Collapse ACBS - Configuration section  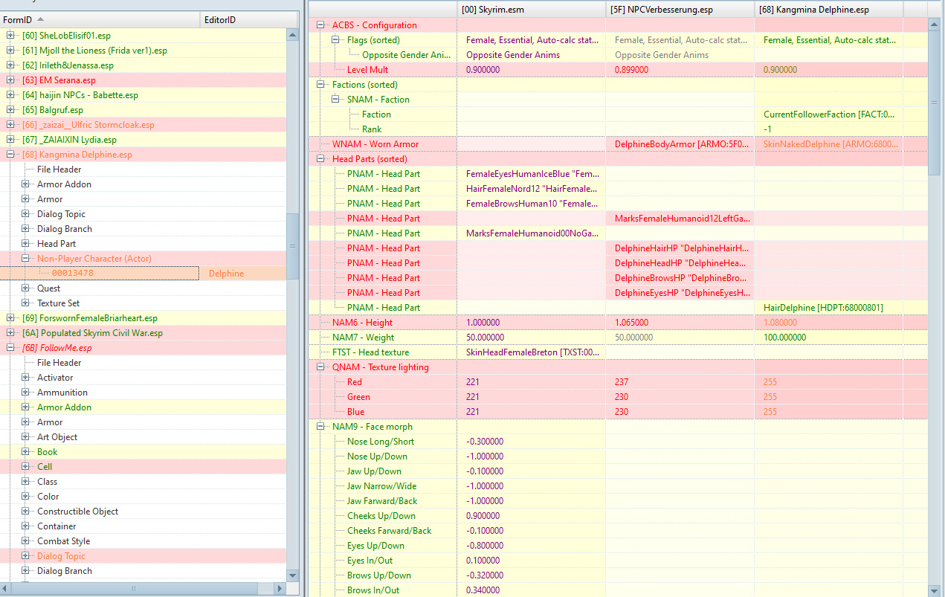coord(321,25)
